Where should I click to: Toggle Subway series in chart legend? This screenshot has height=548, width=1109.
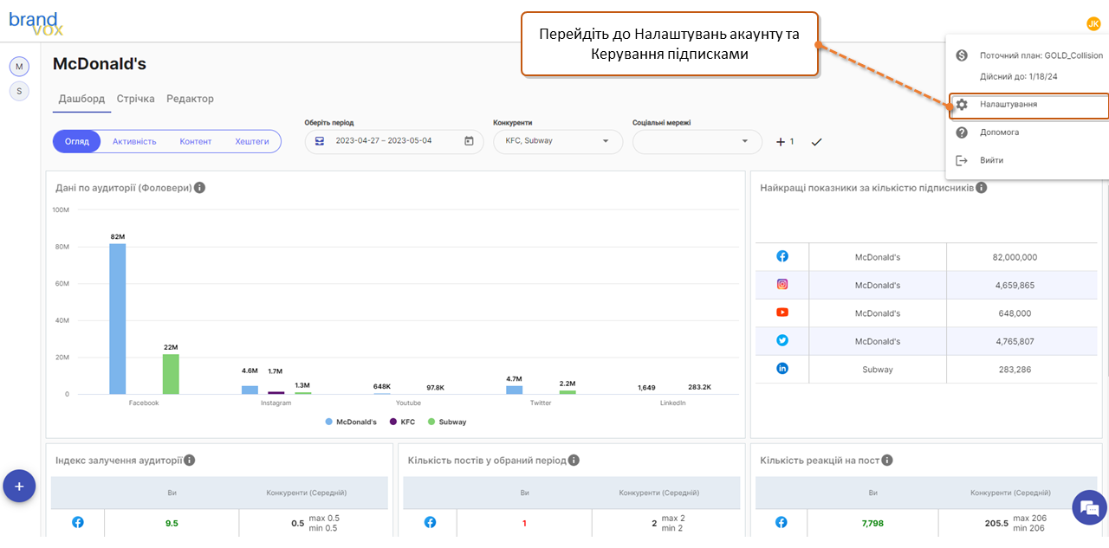(447, 422)
